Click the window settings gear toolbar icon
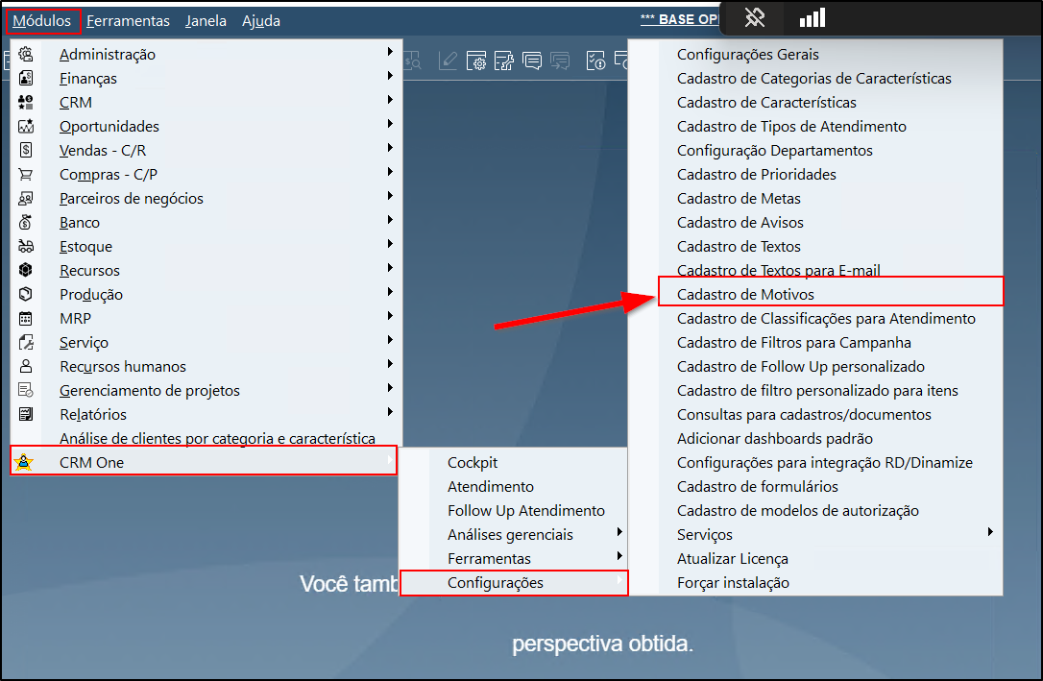Screen dimensions: 1043x681 pos(476,61)
